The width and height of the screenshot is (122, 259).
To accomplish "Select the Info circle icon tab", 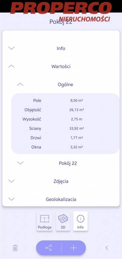I will click(80, 221).
